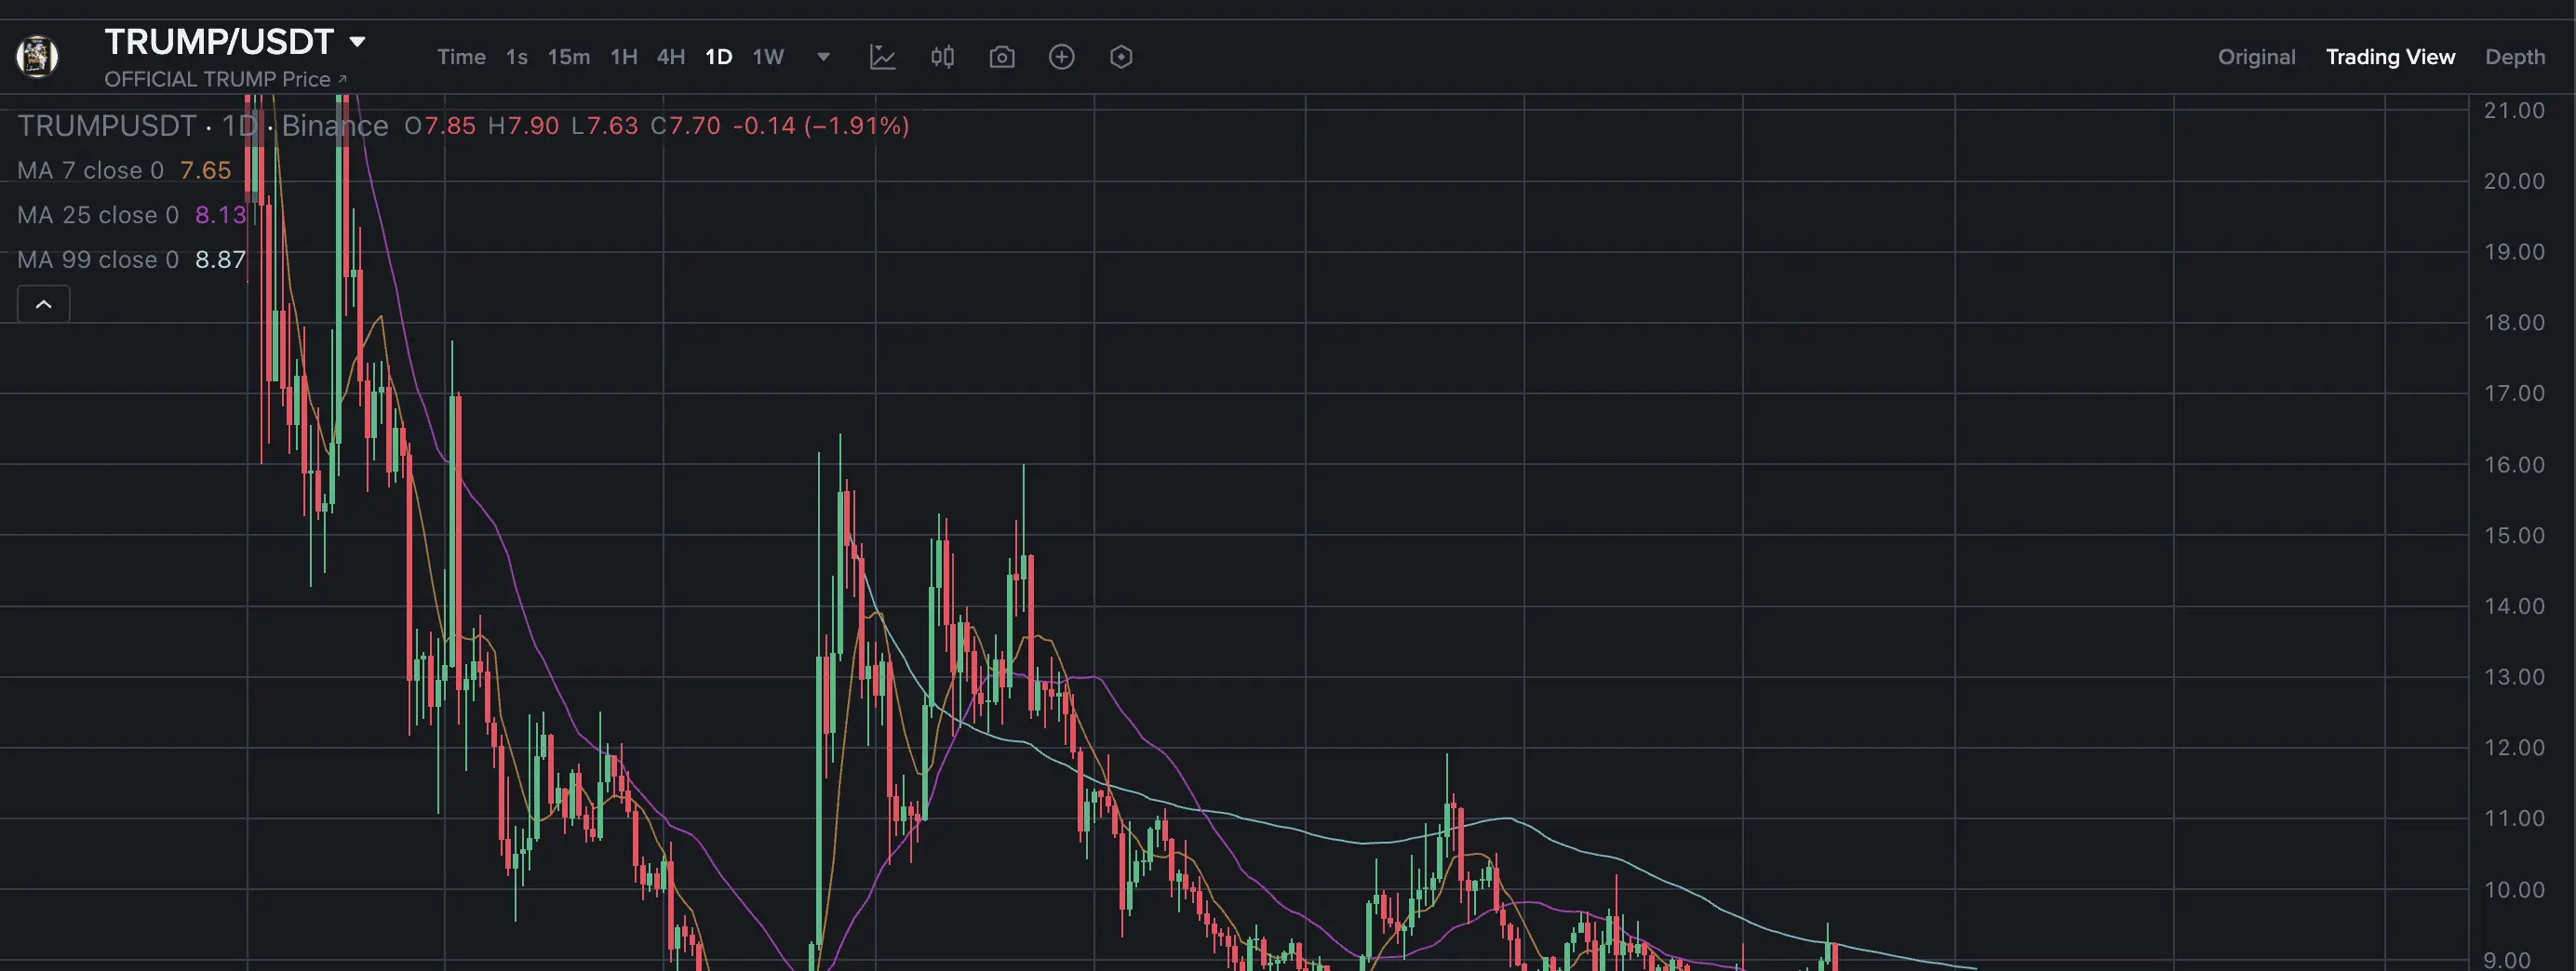Image resolution: width=2576 pixels, height=971 pixels.
Task: Switch to the 4H interval
Action: [670, 57]
